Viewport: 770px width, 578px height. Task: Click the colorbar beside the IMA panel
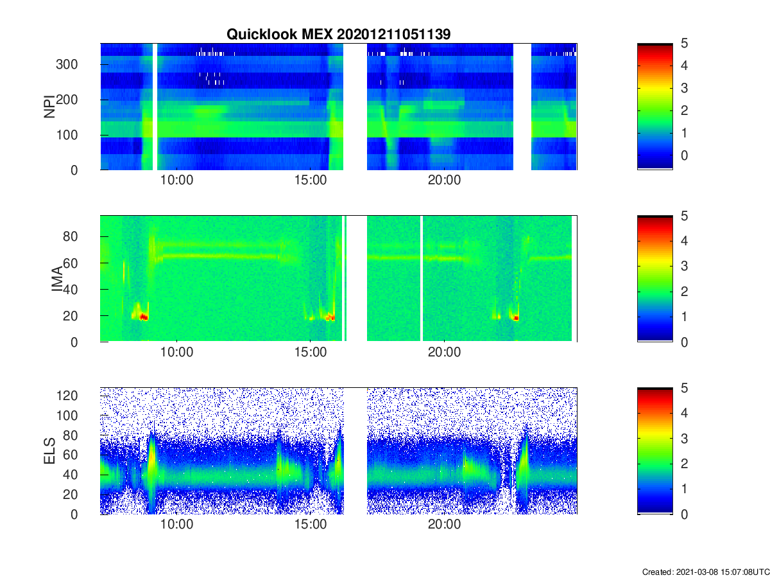tap(654, 279)
